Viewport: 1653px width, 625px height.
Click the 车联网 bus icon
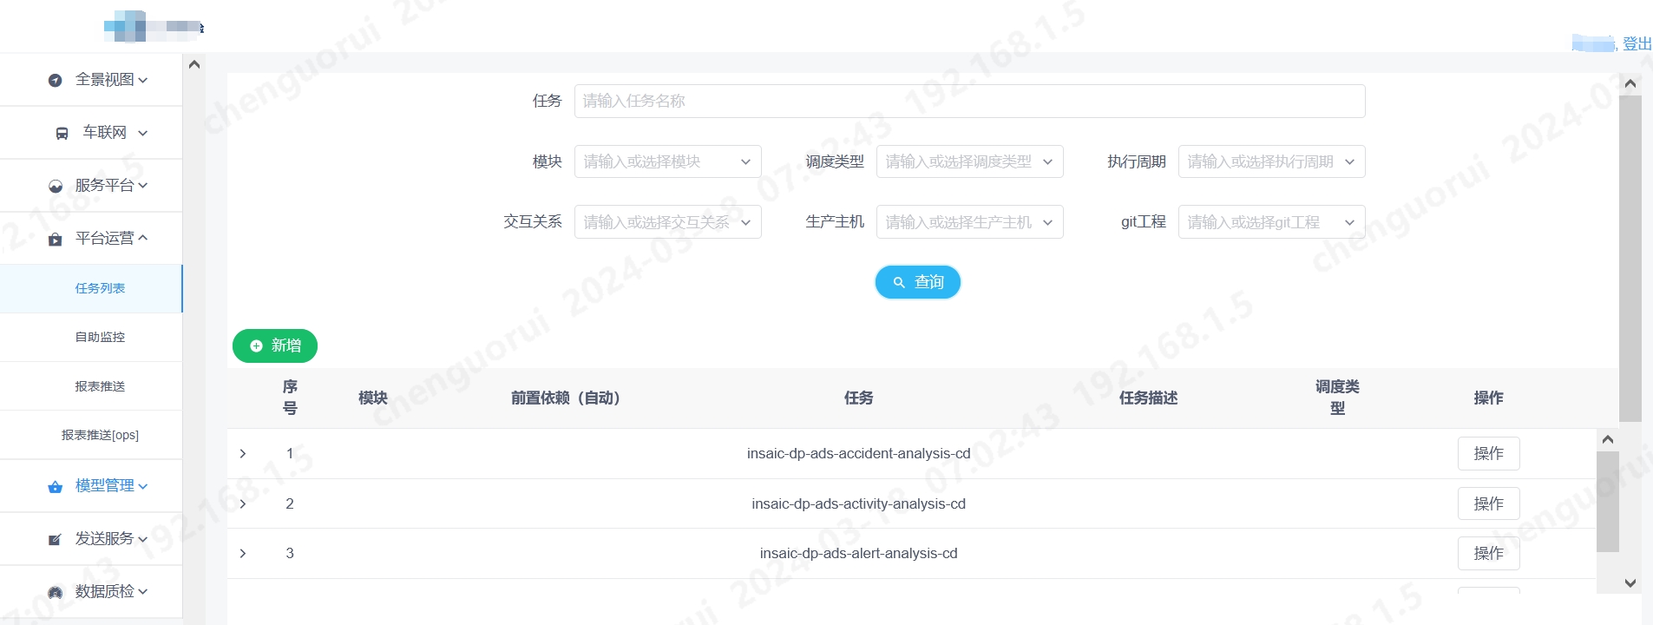click(62, 134)
